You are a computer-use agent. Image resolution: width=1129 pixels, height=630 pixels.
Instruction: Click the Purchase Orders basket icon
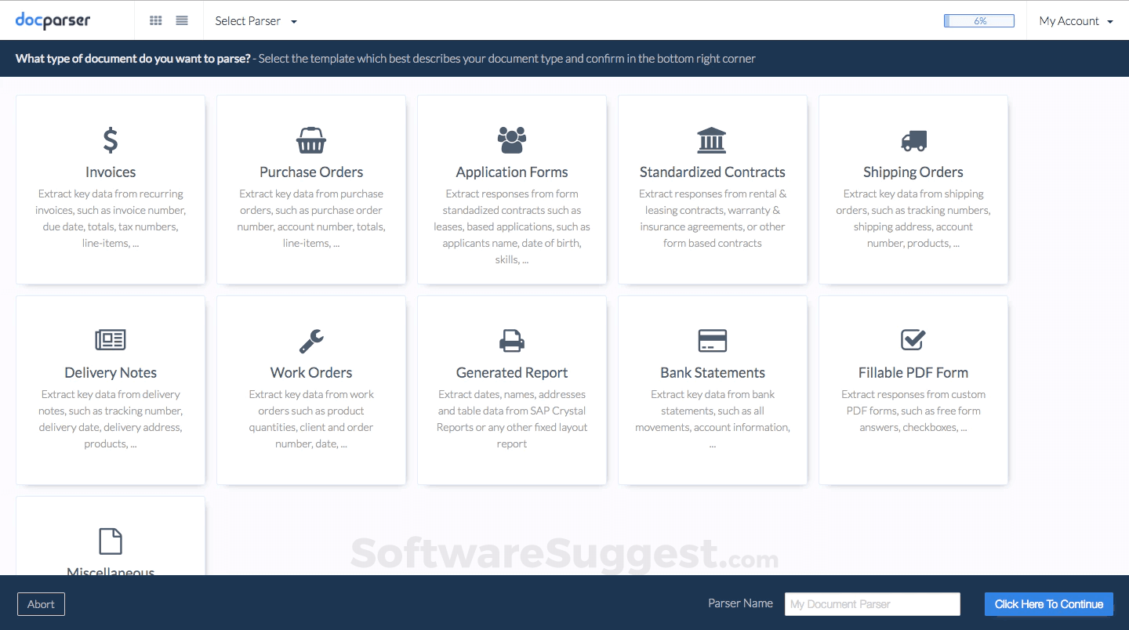[x=310, y=140]
